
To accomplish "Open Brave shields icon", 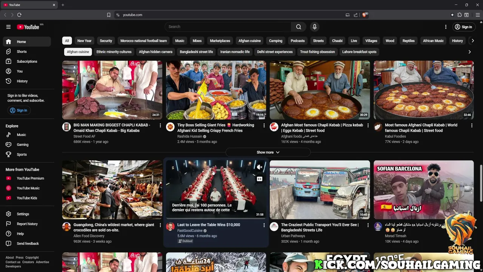I will click(x=365, y=15).
